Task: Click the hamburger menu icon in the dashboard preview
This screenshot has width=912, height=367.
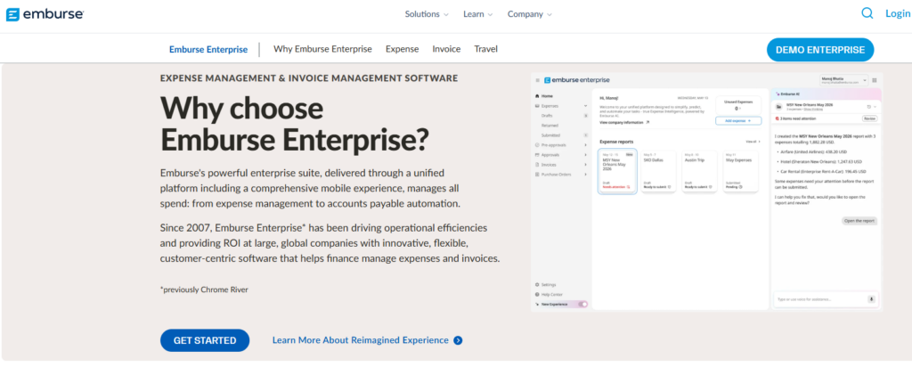Action: [537, 80]
